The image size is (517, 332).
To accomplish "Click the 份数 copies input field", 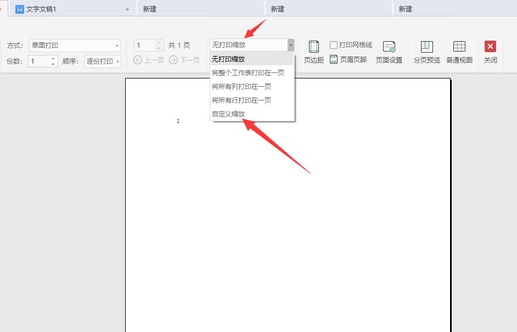I will pos(39,61).
